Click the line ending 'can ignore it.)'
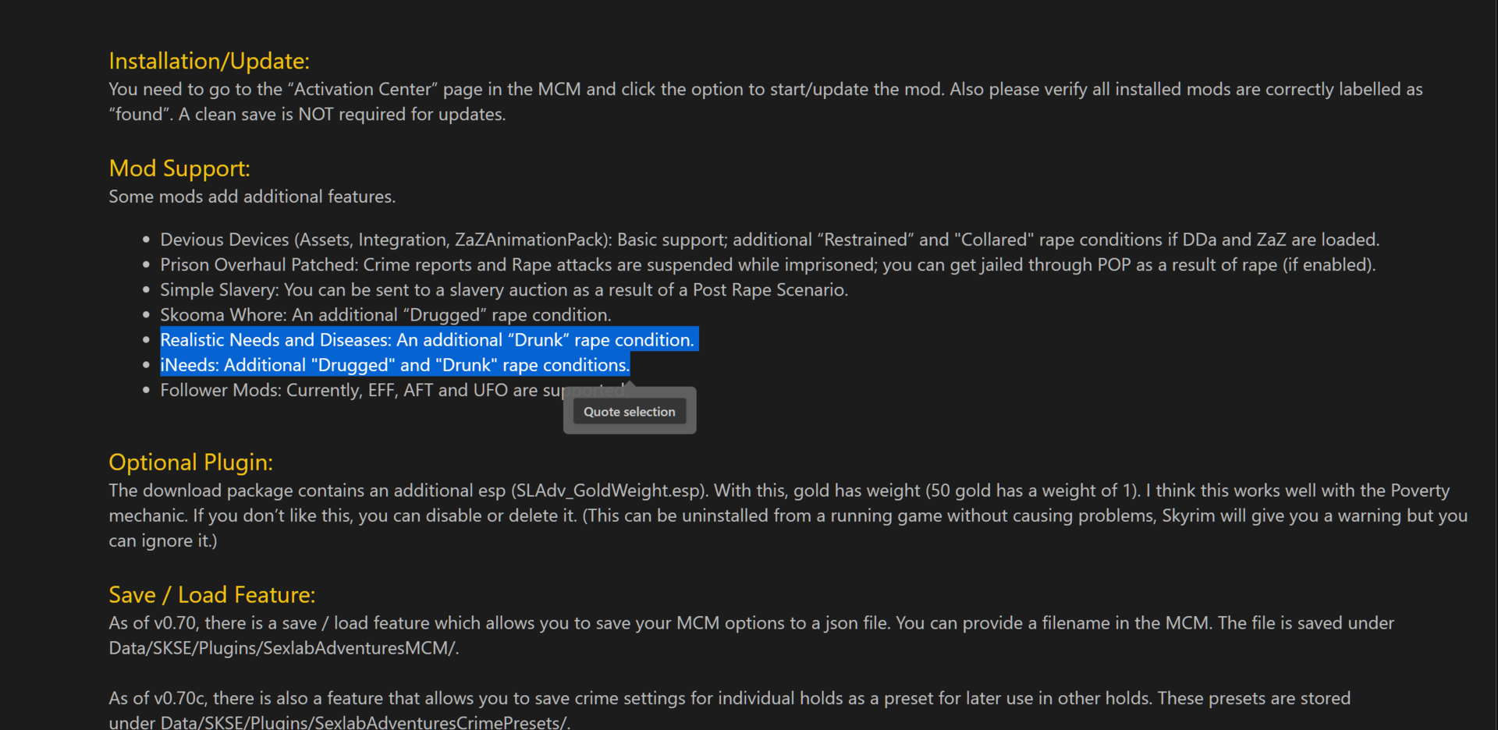Screen dimensions: 1498x730 [x=163, y=541]
